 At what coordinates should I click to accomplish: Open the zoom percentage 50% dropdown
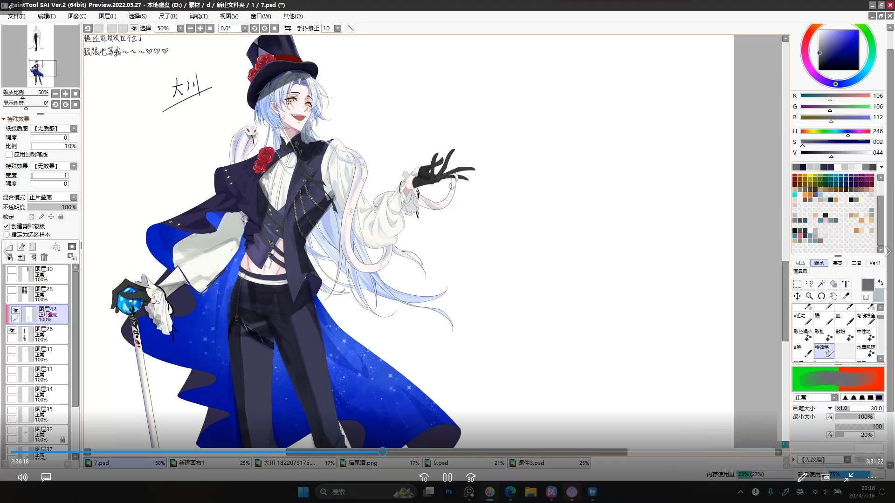tap(180, 28)
